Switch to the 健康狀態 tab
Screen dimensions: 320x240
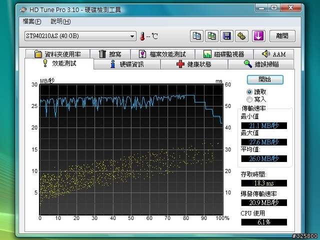click(194, 64)
